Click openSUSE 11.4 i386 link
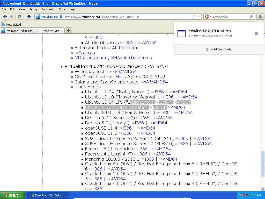The height and width of the screenshot is (199, 265). [127, 128]
